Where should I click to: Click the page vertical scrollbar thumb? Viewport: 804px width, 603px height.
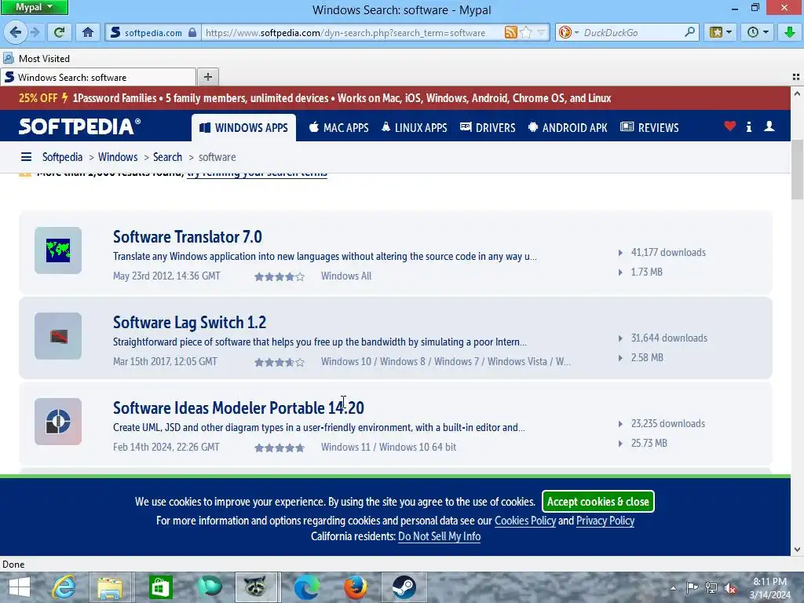[x=797, y=170]
